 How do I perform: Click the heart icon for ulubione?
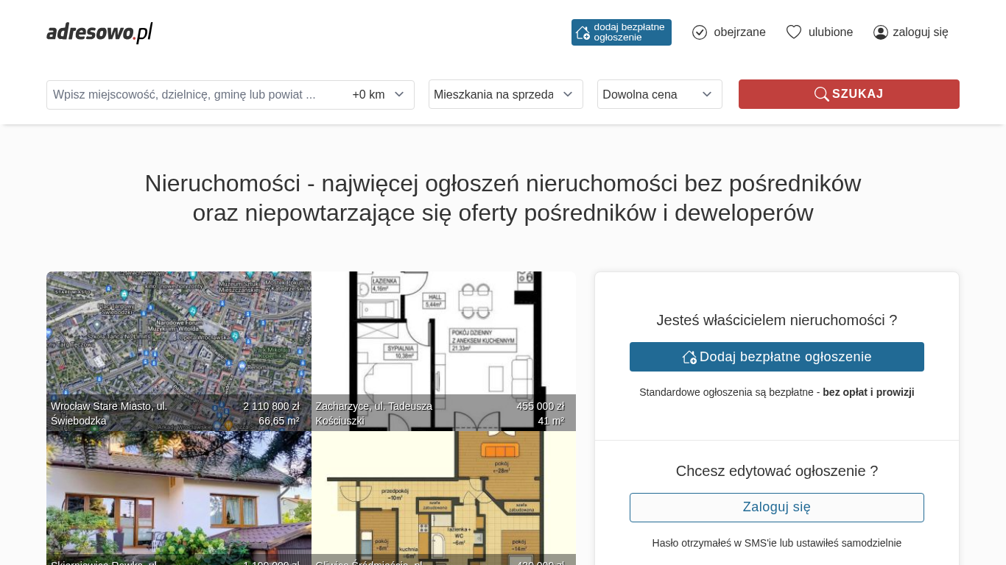793,32
